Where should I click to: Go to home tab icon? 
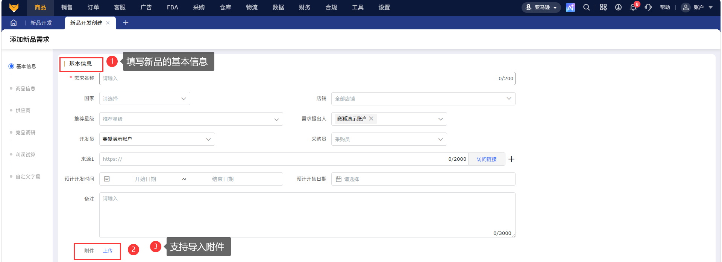point(14,23)
